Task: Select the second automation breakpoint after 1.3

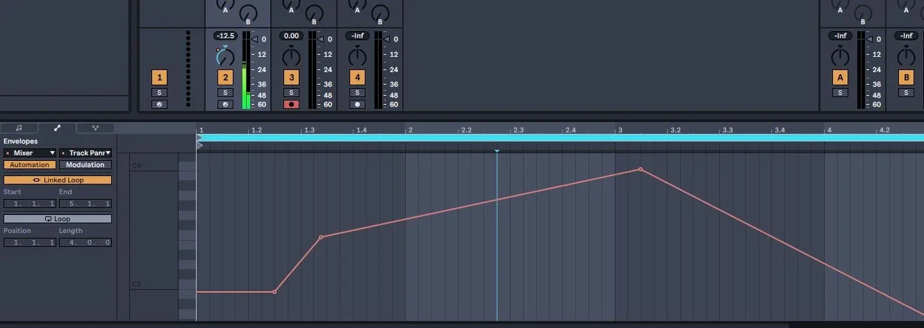Action: pos(321,237)
